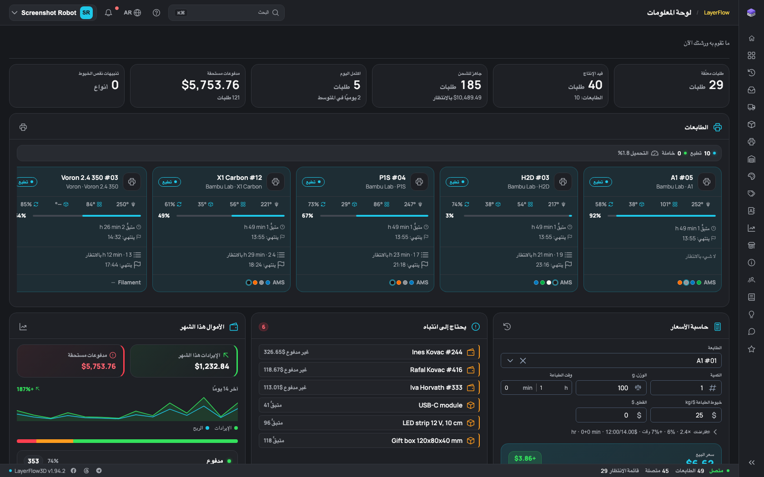Open the price tag icon in the sidebar

[751, 194]
